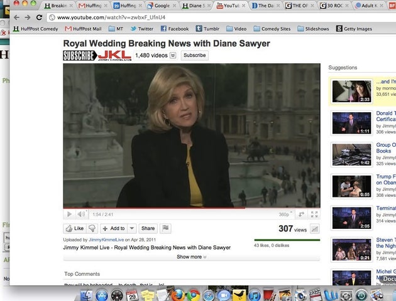
Task: Expand the 1,480 videos dropdown
Action: pos(173,55)
